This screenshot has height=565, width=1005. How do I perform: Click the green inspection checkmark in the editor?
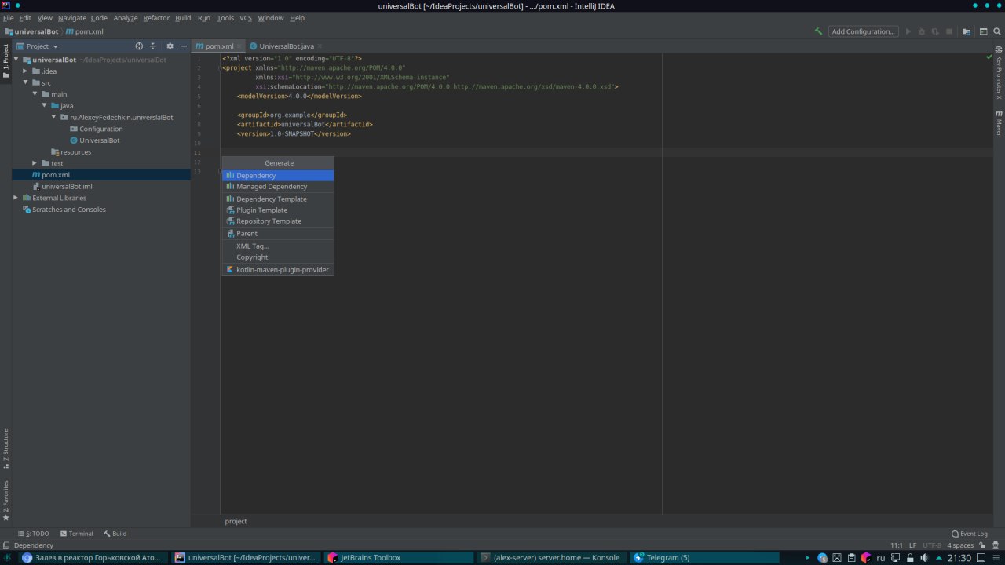[989, 57]
